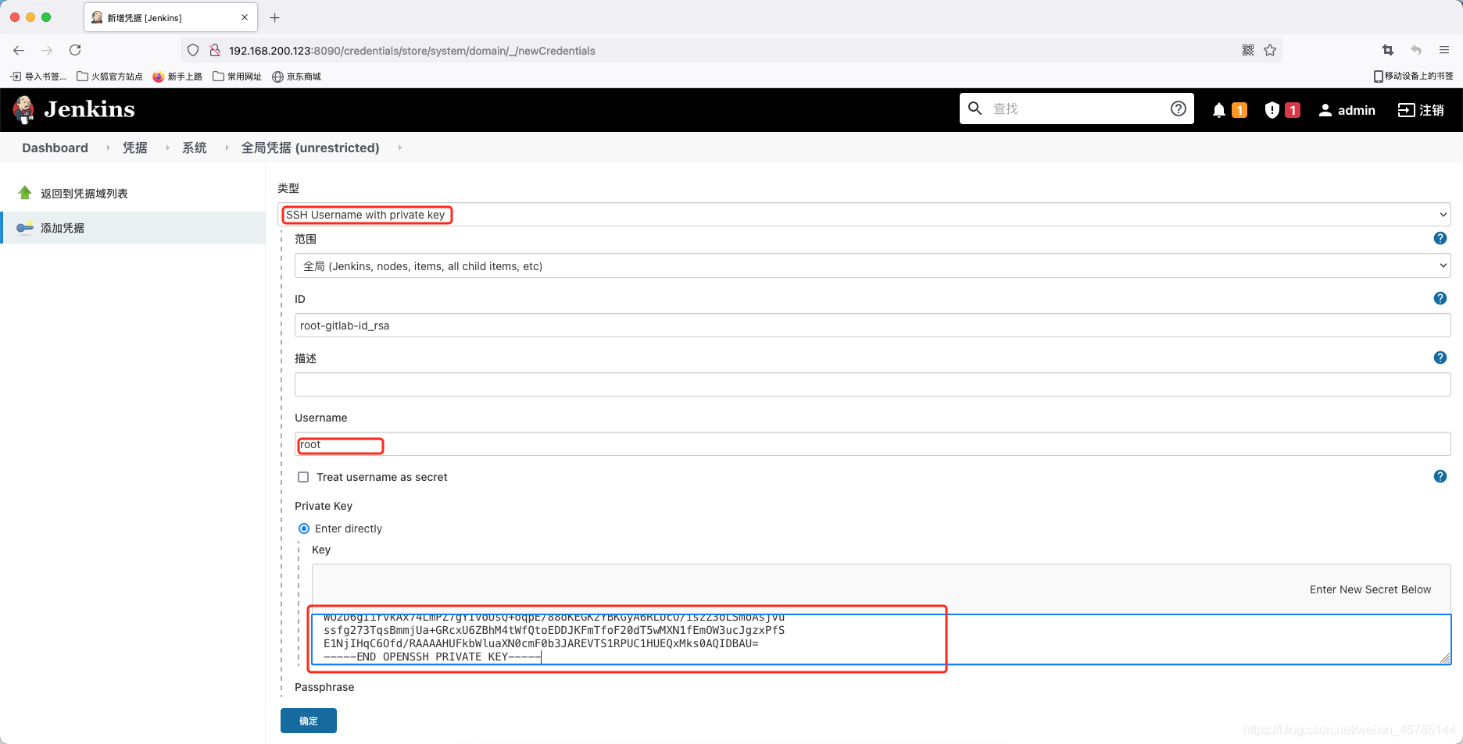
Task: Open the notification bell alerts
Action: click(x=1219, y=110)
